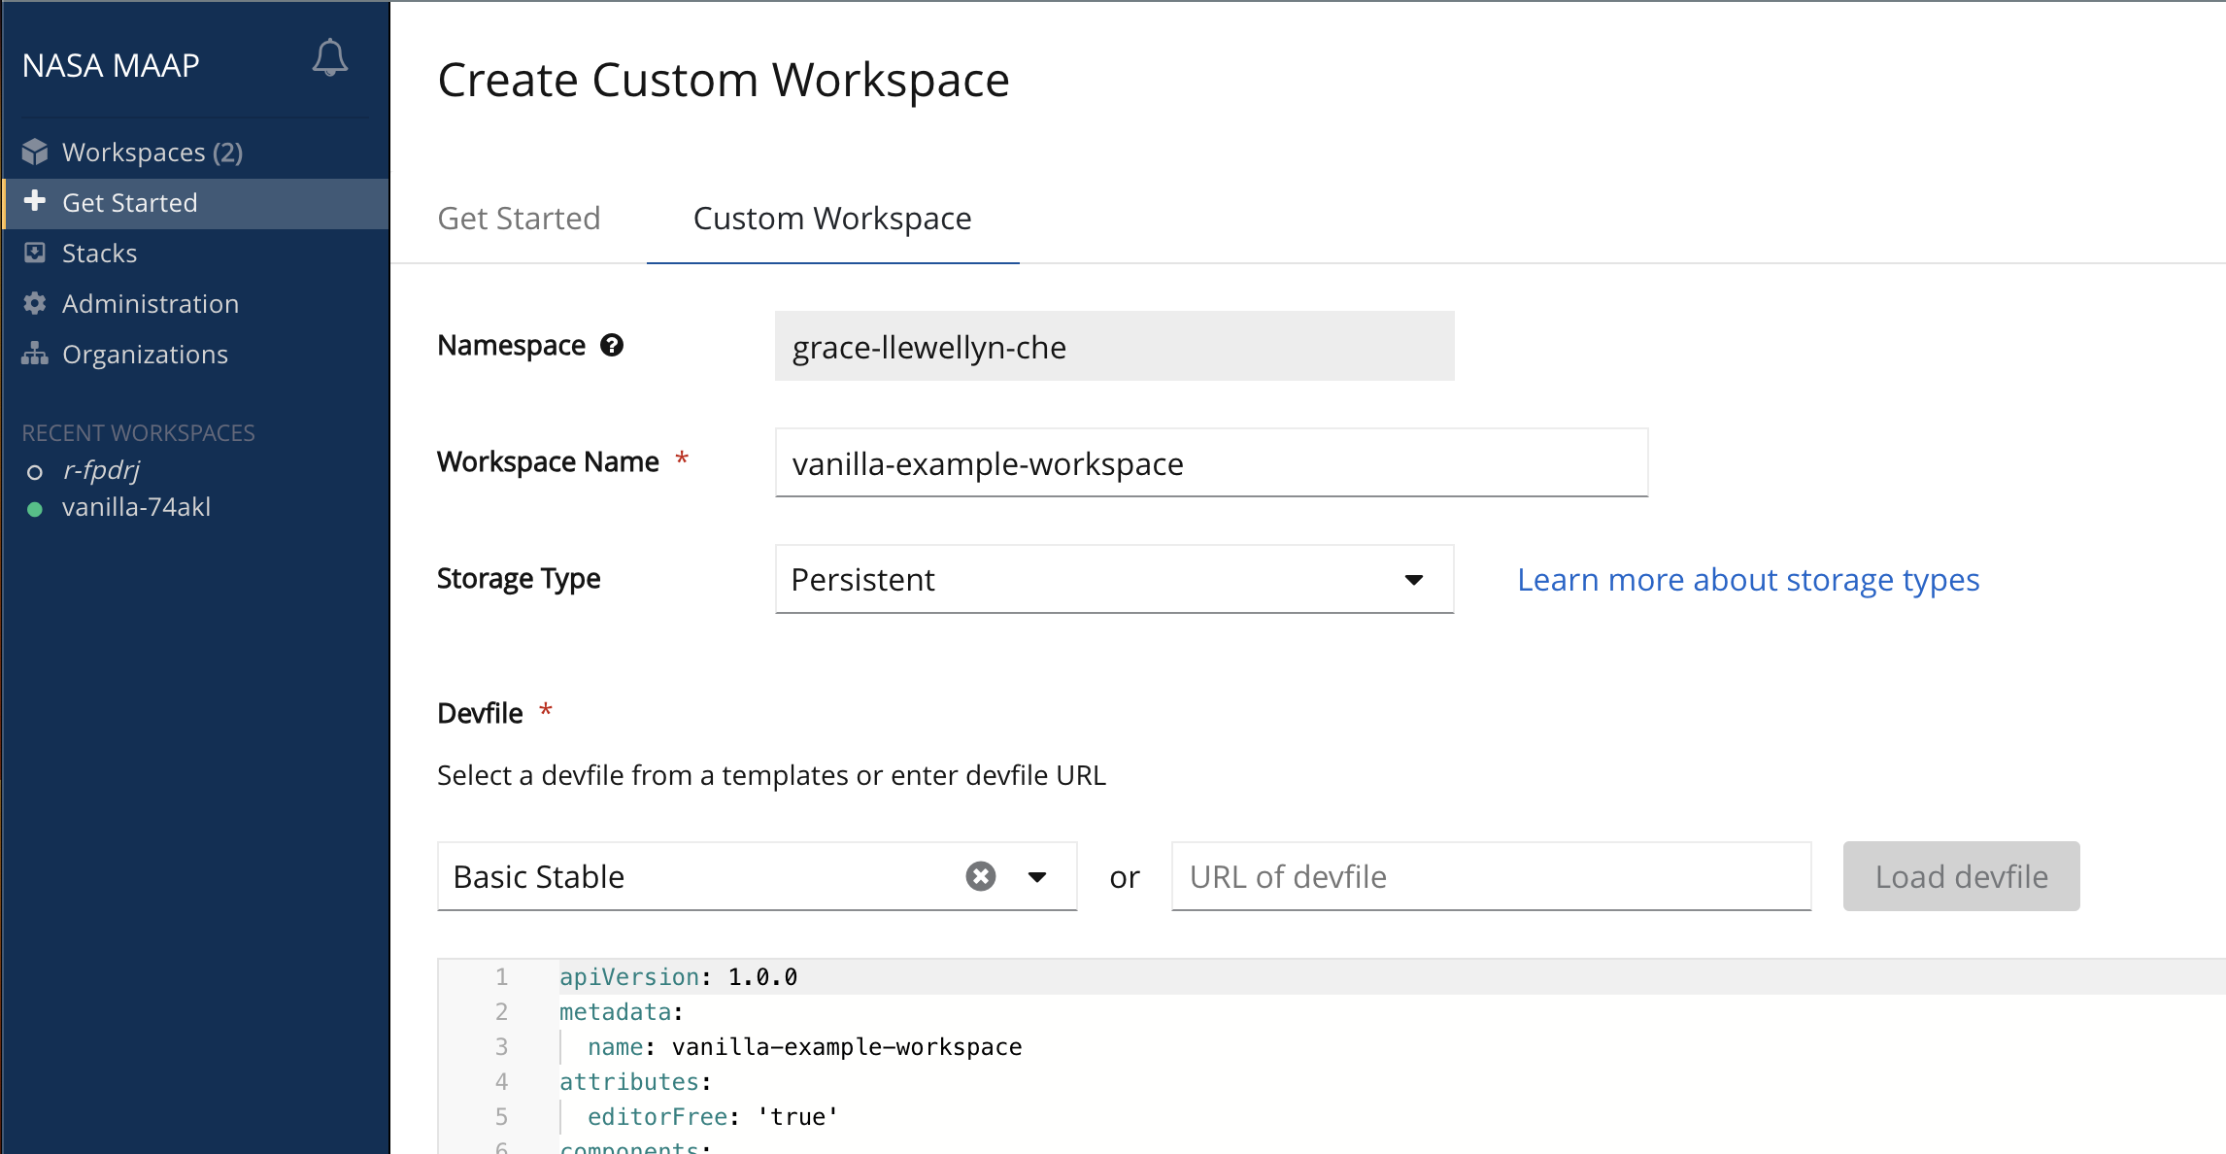This screenshot has height=1154, width=2226.
Task: Clear the Basic Stable devfile selection
Action: click(x=981, y=876)
